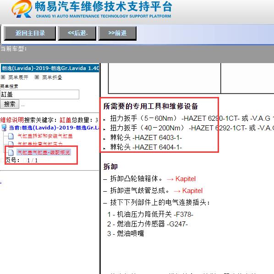
Task: Open 气缸盖拆卸和安装气缸盖 result
Action: [45, 136]
